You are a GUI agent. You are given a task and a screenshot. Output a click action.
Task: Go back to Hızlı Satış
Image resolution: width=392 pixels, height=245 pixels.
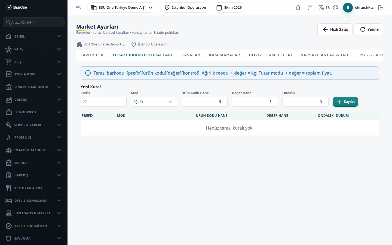(x=335, y=29)
